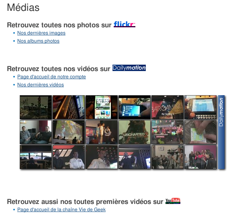The width and height of the screenshot is (237, 218).
Task: Open the 'Nos dernières vidéos' link
Action: tap(41, 85)
